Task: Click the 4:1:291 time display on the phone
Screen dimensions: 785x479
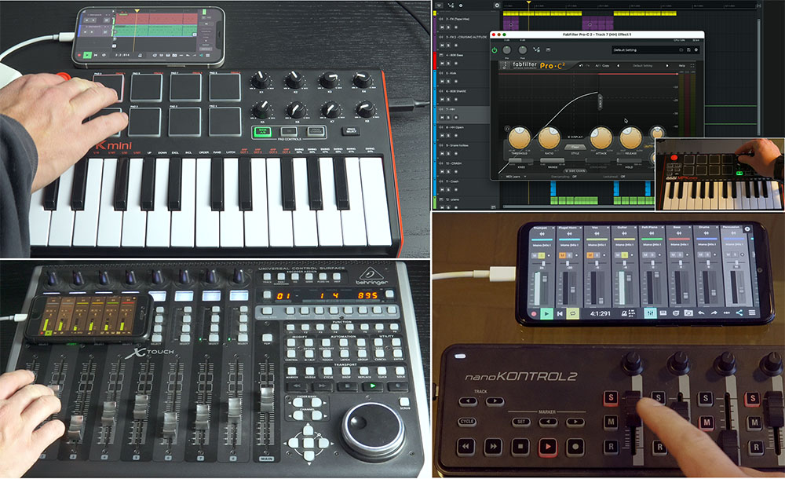Action: [x=601, y=313]
